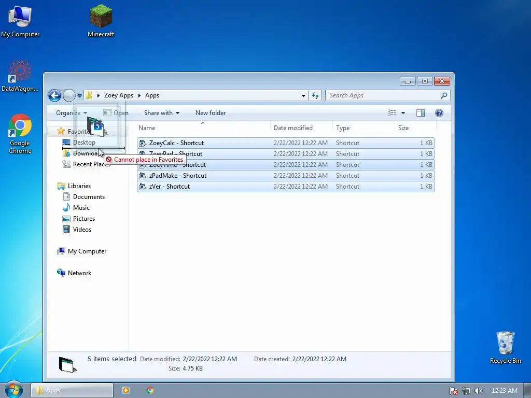
Task: Maximize the Apps Explorer window
Action: pos(425,81)
